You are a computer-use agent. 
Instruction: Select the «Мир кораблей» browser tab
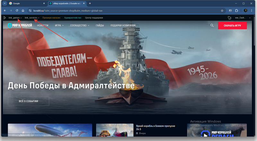pos(67,3)
